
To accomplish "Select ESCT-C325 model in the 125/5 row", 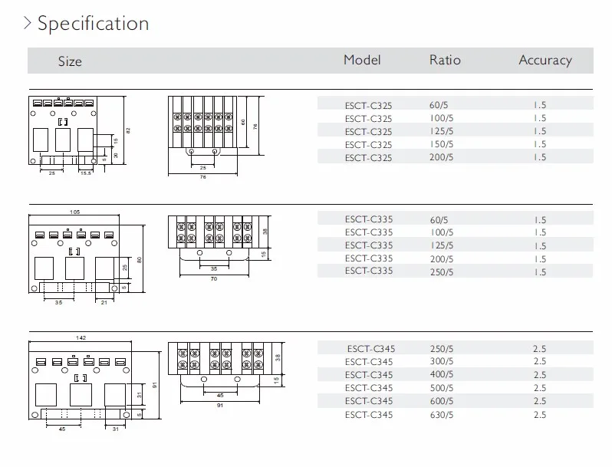I will tap(368, 131).
